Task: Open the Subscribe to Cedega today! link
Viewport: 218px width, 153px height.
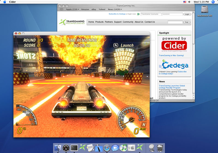Action: tap(172, 73)
